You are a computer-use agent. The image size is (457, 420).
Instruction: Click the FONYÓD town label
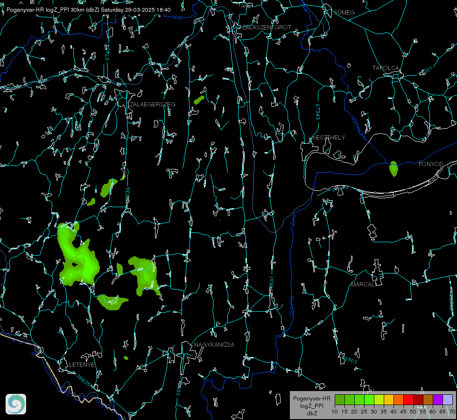click(x=431, y=164)
